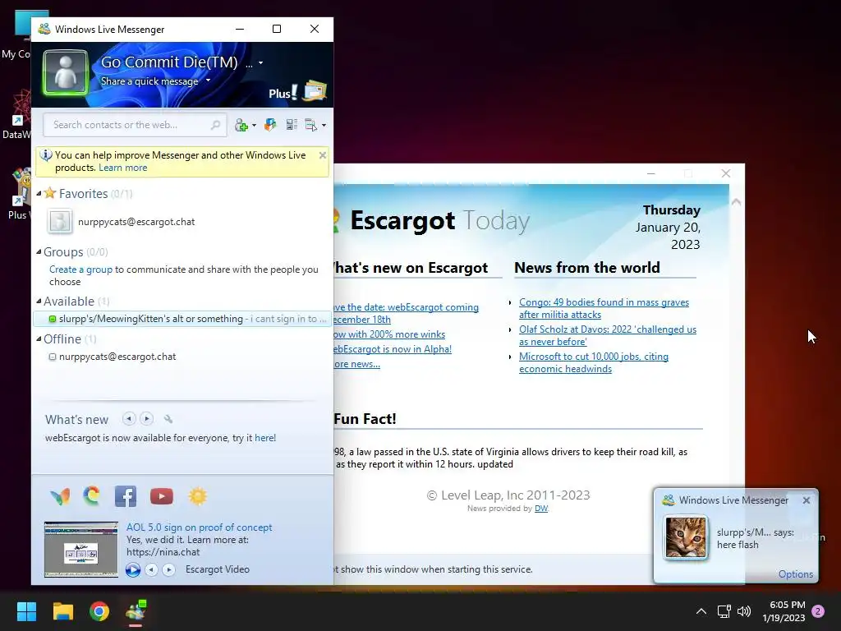Click the colorful C tab icon in bottom bar
Image resolution: width=841 pixels, height=631 pixels.
pos(92,495)
